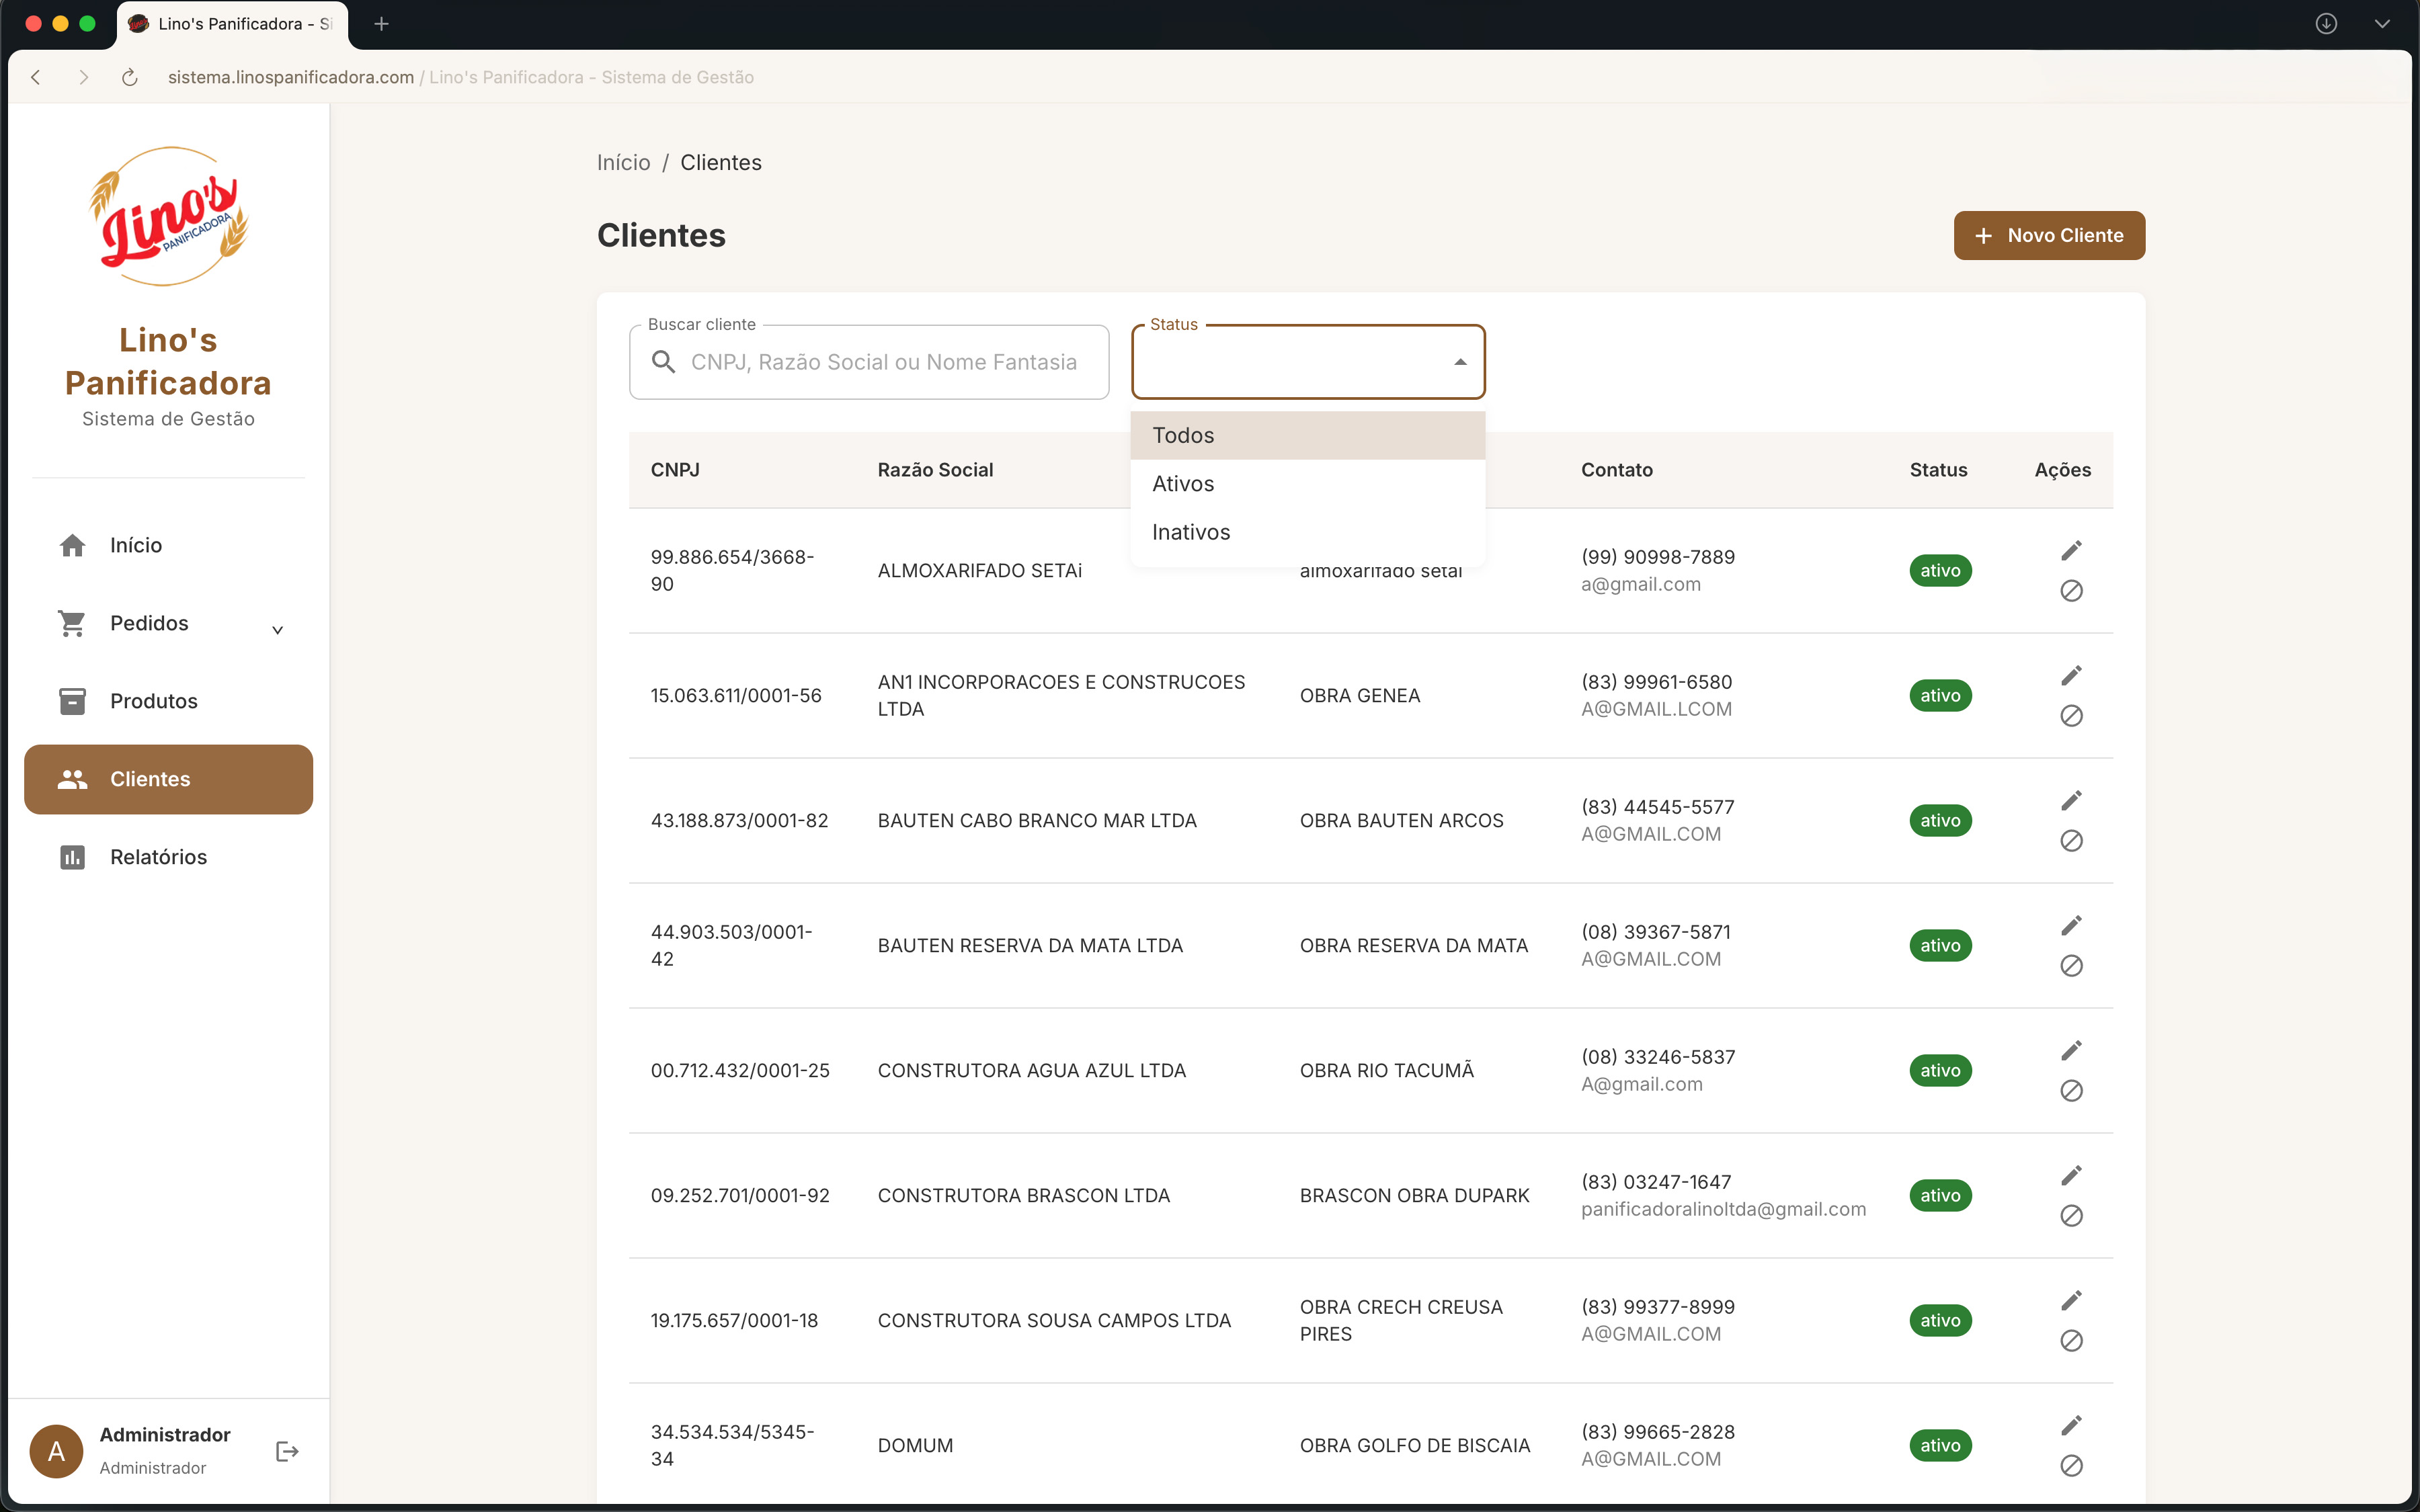
Task: Deactivate DOMUM client block icon
Action: [2071, 1466]
